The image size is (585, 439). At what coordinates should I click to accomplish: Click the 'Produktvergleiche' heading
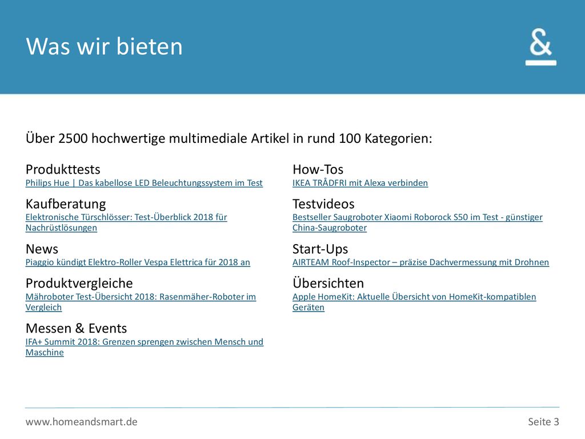coord(79,284)
